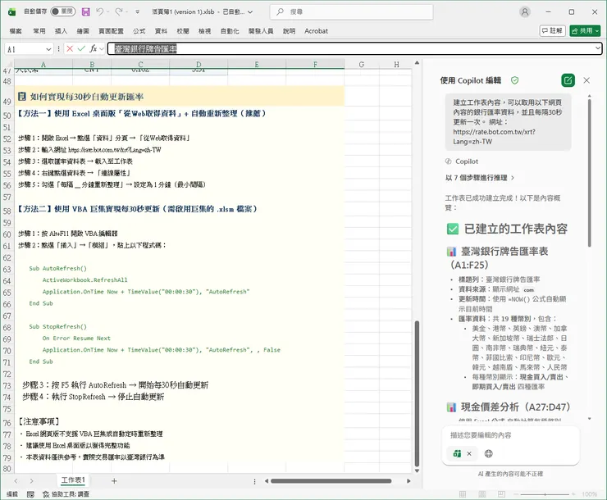Open the 註解 comments button
Image resolution: width=607 pixels, height=500 pixels.
pyautogui.click(x=552, y=30)
